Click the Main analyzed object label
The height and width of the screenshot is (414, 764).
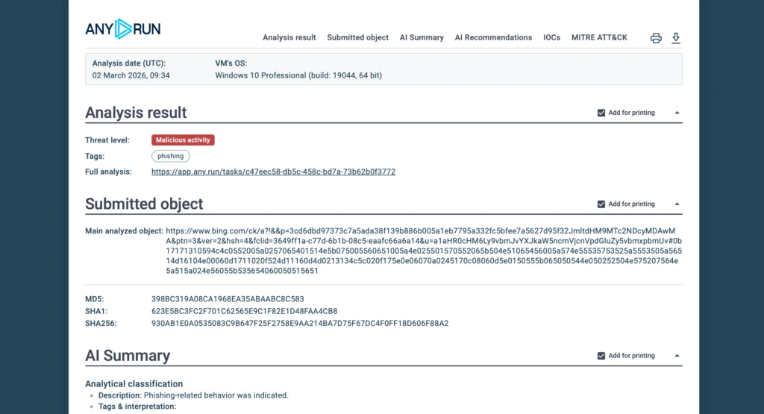(125, 230)
